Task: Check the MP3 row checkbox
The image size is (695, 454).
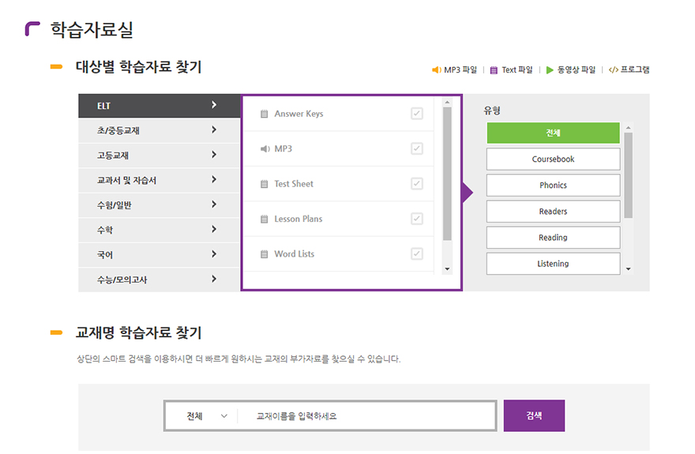Action: click(417, 148)
